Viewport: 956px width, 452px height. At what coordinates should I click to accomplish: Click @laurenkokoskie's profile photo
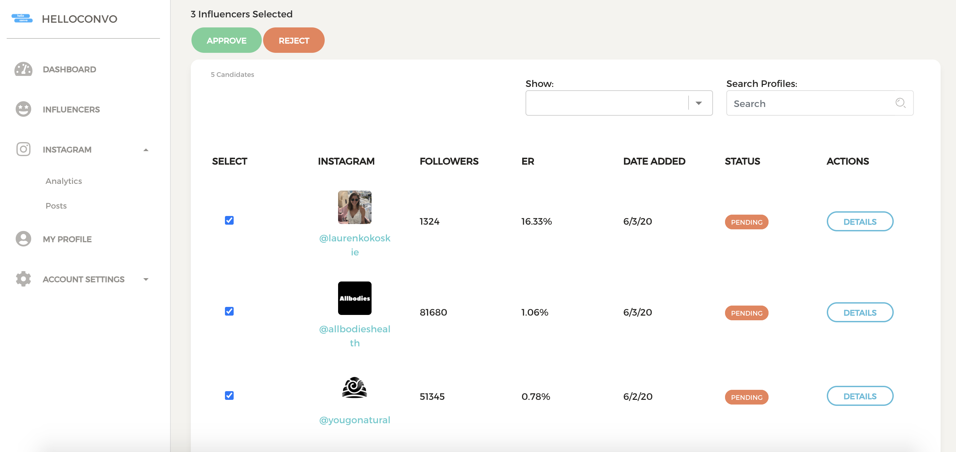(x=354, y=207)
